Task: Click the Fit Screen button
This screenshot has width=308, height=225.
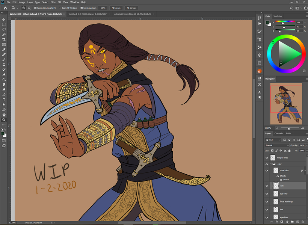Action: 116,8
